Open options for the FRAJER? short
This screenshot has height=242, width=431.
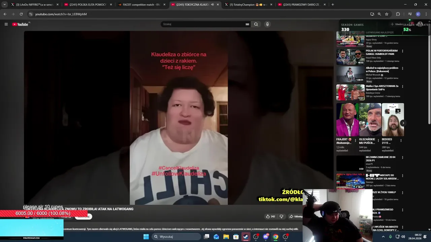[355, 140]
